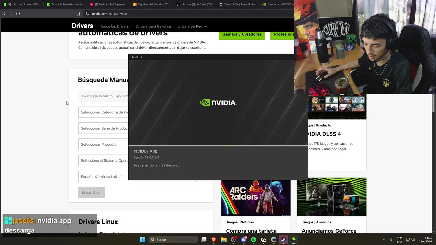
Task: Open the Figuritas del Mundial 2026 tab
Action: (x=152, y=4)
